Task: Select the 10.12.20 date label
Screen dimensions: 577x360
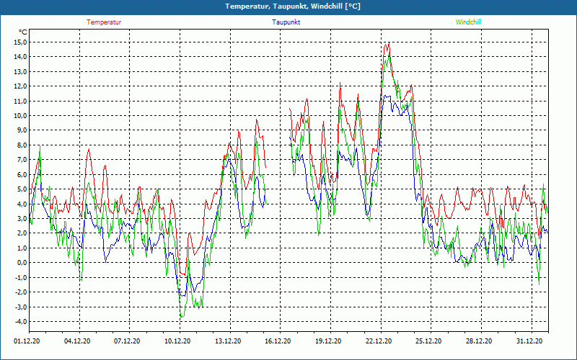Action: coord(177,341)
